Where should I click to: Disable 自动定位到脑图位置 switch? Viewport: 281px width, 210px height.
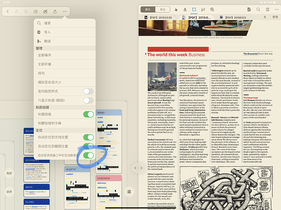coord(88,146)
